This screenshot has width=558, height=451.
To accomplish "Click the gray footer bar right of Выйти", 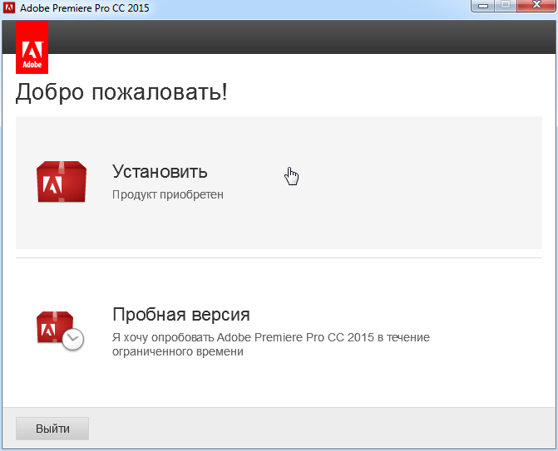I will click(333, 429).
